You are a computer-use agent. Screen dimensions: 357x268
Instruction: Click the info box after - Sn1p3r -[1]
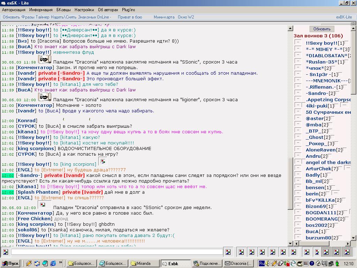(340, 74)
